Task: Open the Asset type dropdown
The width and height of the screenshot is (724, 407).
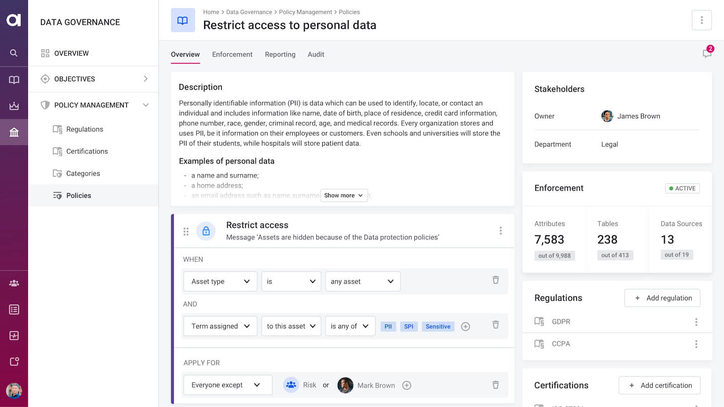Action: (x=220, y=281)
